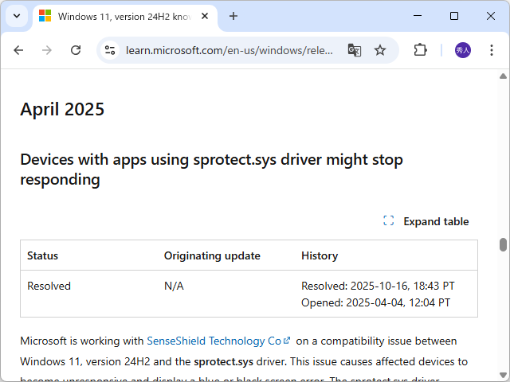Minimize the Chrome browser window
Image resolution: width=510 pixels, height=382 pixels.
tap(418, 16)
